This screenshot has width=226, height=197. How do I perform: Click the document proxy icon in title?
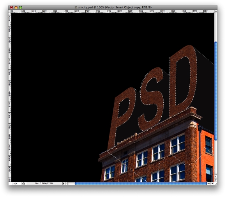point(76,7)
